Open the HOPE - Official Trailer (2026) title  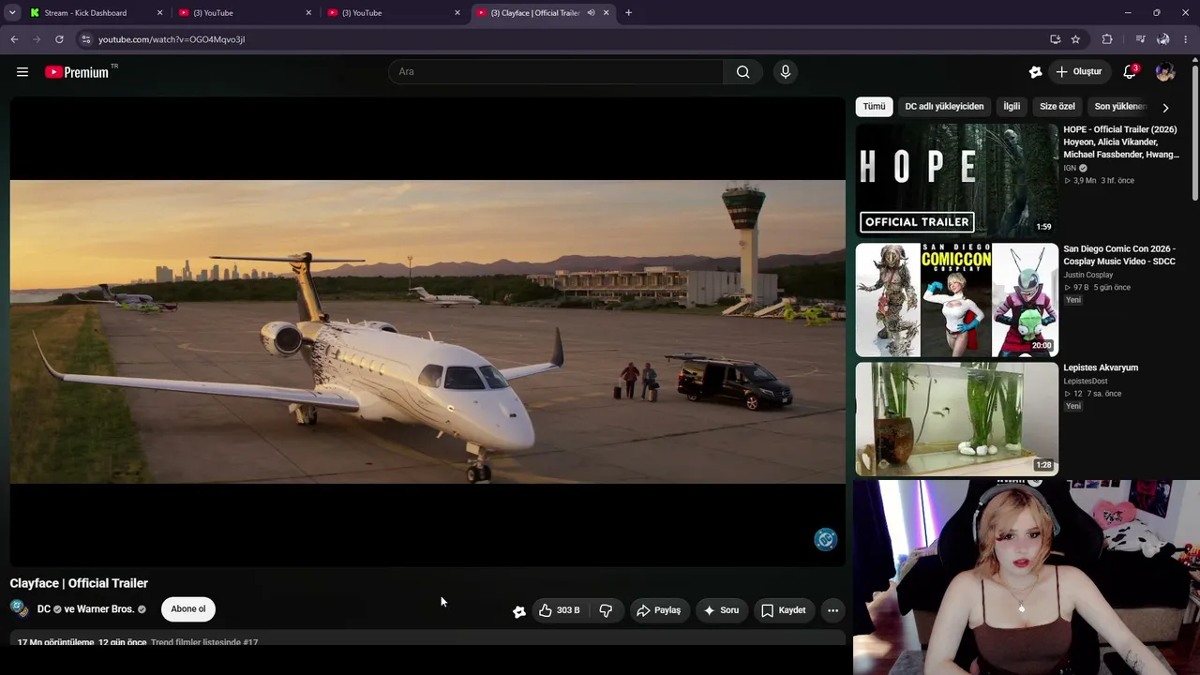(1121, 142)
